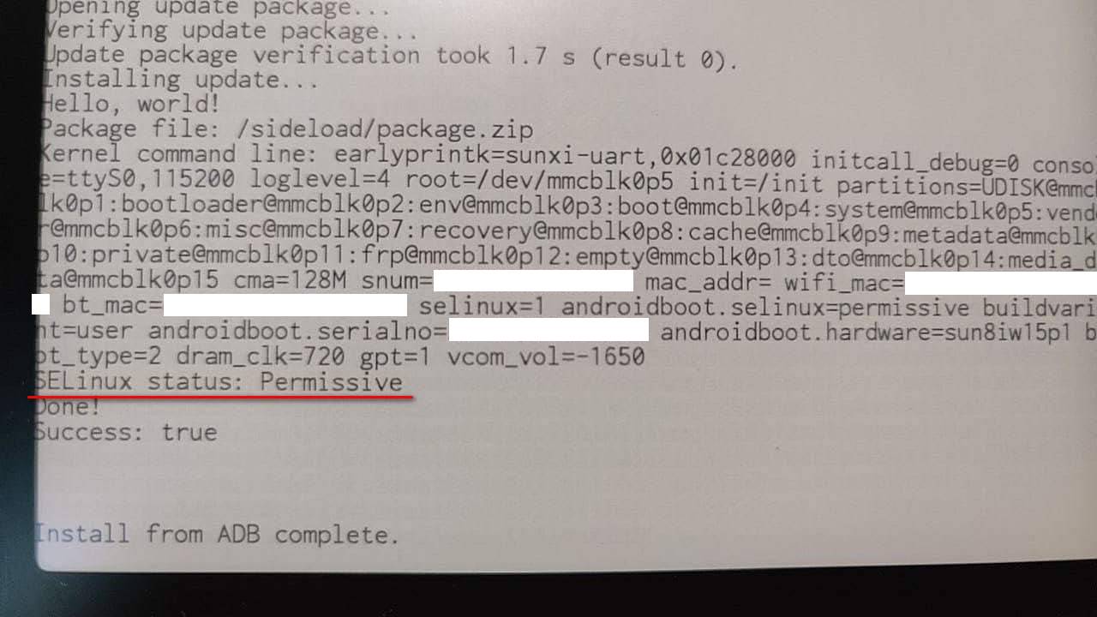
Task: Click the 'Hello, world!' output line
Action: [x=132, y=105]
